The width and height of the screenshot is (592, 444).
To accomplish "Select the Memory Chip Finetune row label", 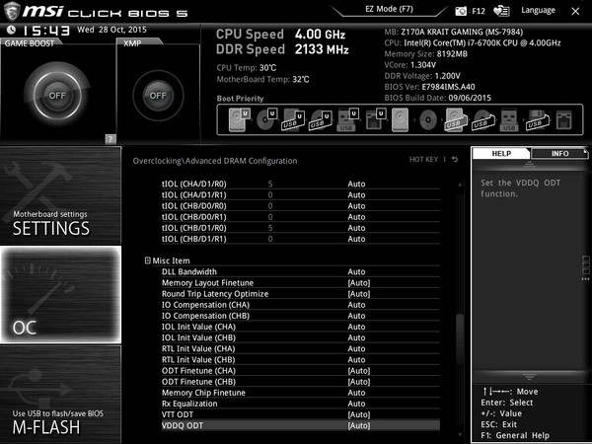I will tap(203, 393).
